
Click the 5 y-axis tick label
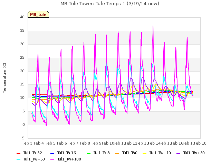pyautogui.click(x=23, y=111)
